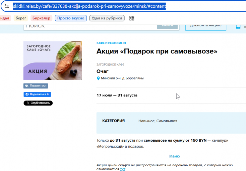Image resolution: width=246 pixels, height=171 pixels.
Task: Open the Удал из рубрики bookmark
Action: (x=107, y=18)
